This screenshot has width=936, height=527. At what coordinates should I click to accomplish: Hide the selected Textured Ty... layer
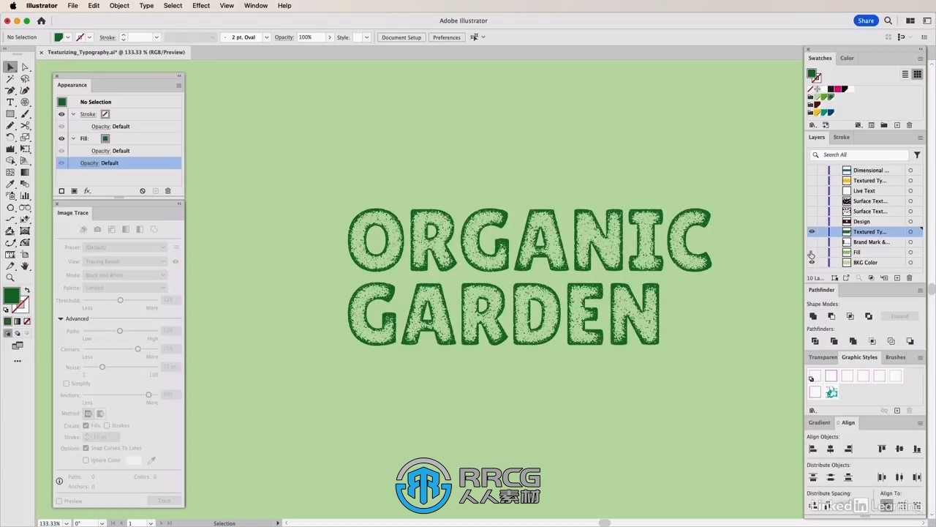(812, 232)
